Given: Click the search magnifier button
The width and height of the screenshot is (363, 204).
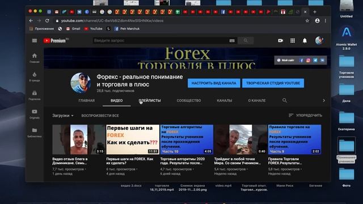Looking at the screenshot, I should coord(246,41).
